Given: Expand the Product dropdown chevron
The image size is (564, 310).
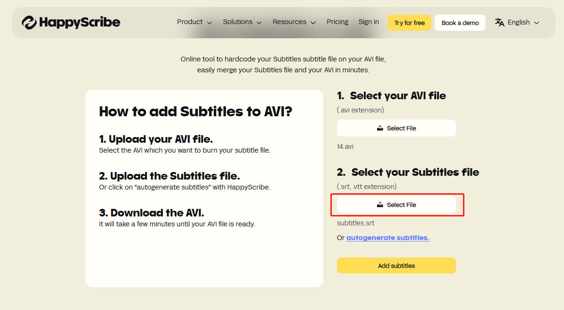Looking at the screenshot, I should tap(210, 22).
